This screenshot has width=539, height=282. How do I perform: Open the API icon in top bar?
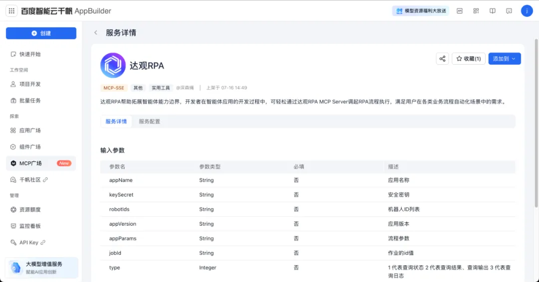click(459, 11)
